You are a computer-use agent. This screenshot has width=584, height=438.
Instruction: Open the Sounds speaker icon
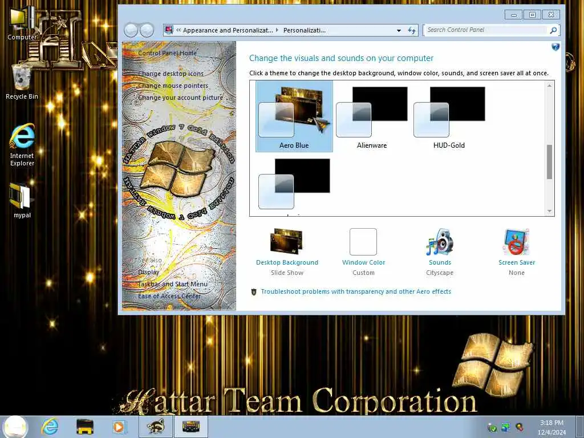point(440,242)
